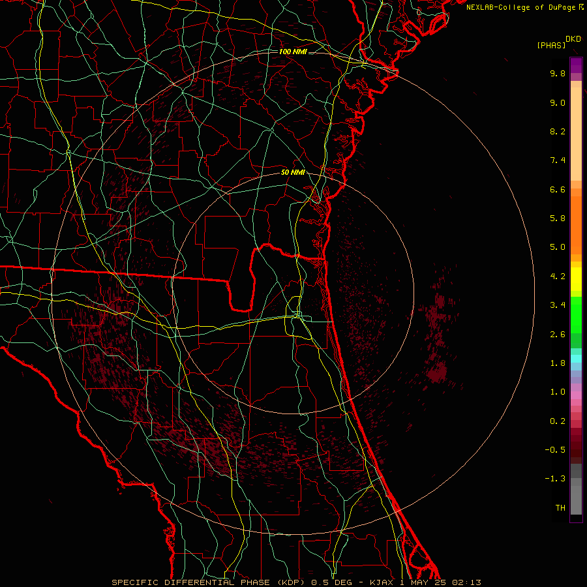Select the 2.6 value on the scale
The width and height of the screenshot is (587, 587).
pyautogui.click(x=558, y=335)
